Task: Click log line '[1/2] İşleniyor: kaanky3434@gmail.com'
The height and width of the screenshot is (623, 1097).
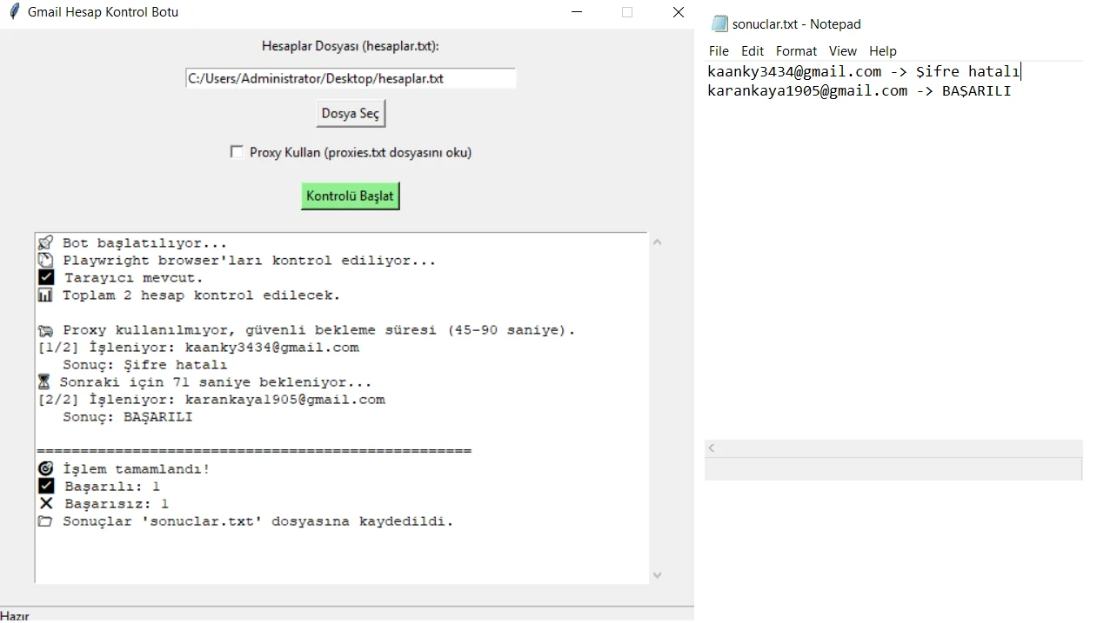Action: [198, 348]
